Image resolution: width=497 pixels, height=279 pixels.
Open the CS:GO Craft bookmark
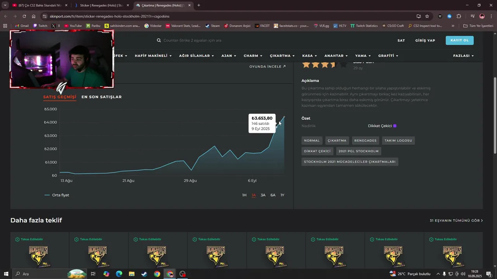pyautogui.click(x=393, y=26)
